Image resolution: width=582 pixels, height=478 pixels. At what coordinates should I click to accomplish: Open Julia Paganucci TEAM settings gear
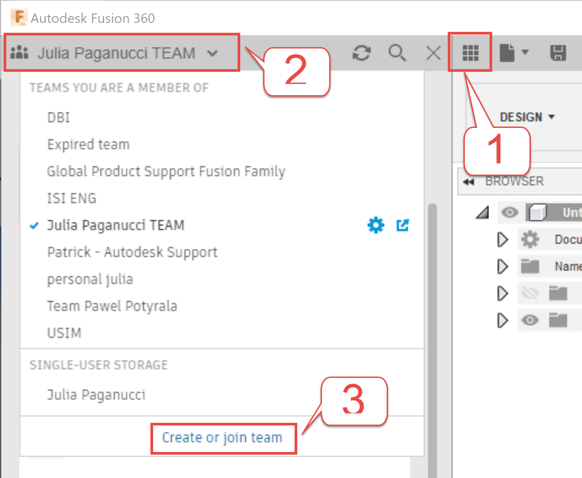(375, 225)
